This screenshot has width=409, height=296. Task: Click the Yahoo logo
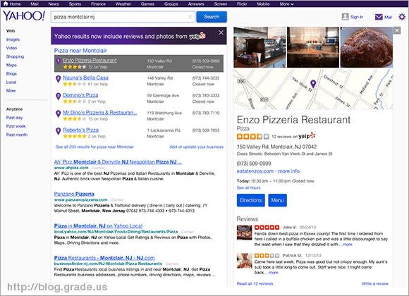click(x=24, y=16)
